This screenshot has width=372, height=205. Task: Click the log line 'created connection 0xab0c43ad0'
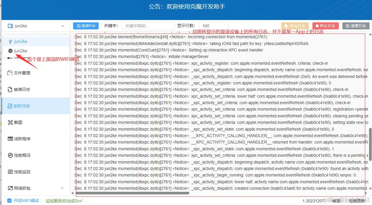tap(221, 189)
